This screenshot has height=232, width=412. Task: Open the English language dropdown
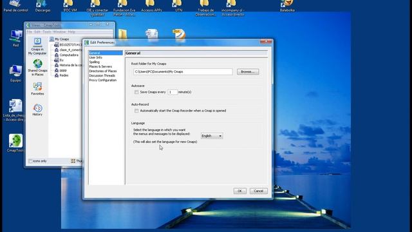pyautogui.click(x=212, y=136)
